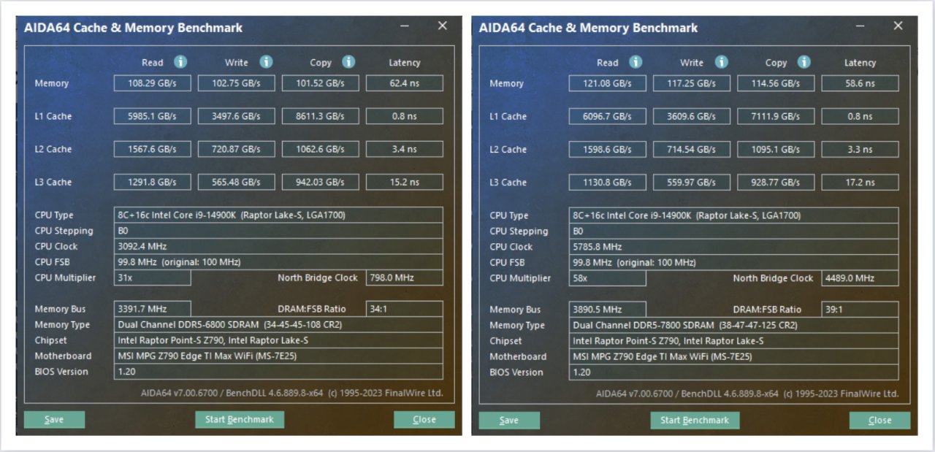Screen dimensions: 935x452
Task: Click CPU Multiplier field showing 31x
Action: [x=152, y=277]
